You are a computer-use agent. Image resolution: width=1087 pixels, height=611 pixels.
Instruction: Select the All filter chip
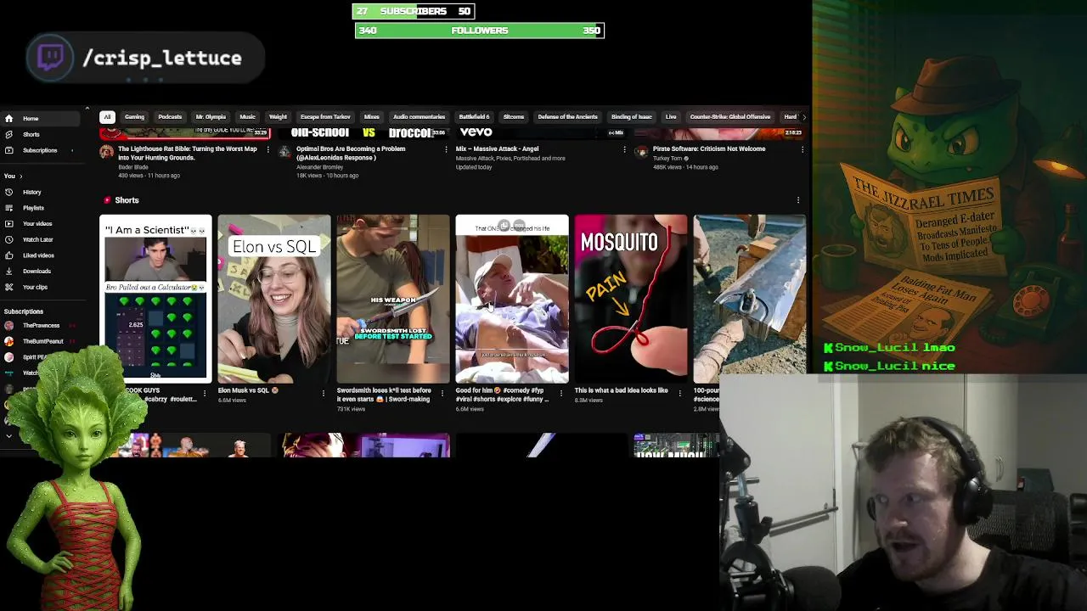coord(107,117)
